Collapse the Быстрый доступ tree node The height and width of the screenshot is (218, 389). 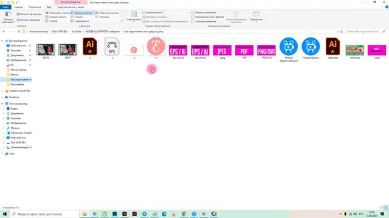(x=2, y=41)
